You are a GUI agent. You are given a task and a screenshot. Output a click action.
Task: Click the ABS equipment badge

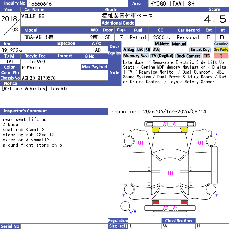click(139, 50)
